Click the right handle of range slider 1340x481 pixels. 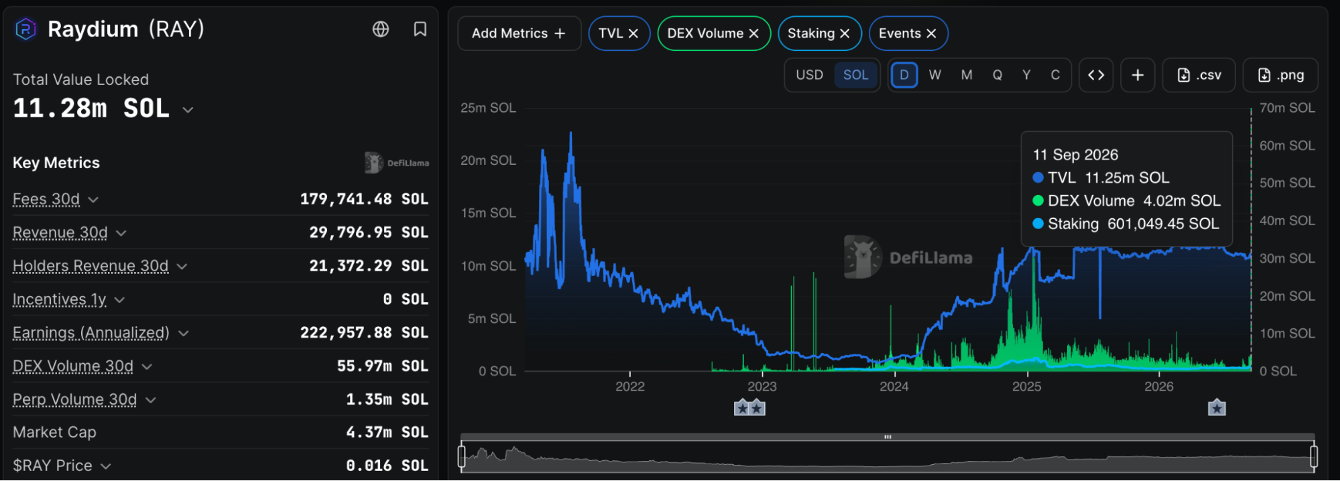[x=1313, y=456]
